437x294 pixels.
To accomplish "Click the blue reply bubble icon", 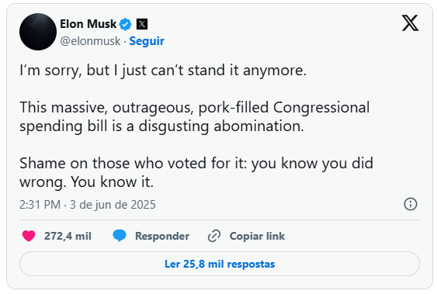I will [120, 236].
